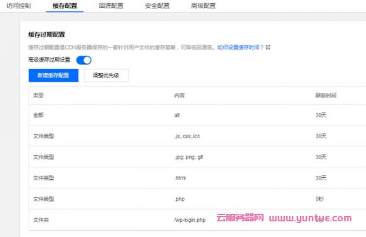
Task: Select the .jpg;.png;.gif file type row
Action: 191,156
